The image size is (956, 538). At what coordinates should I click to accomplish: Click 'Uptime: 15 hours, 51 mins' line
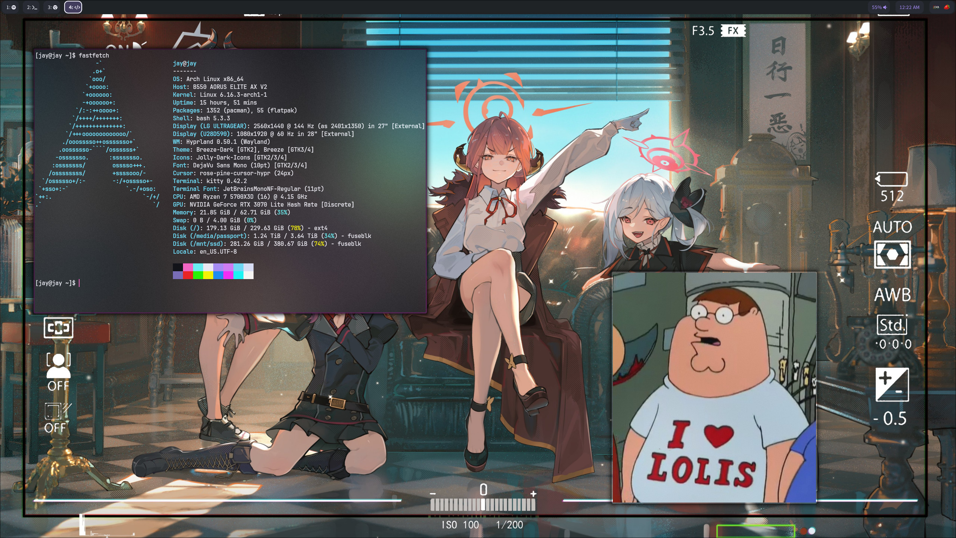(215, 102)
